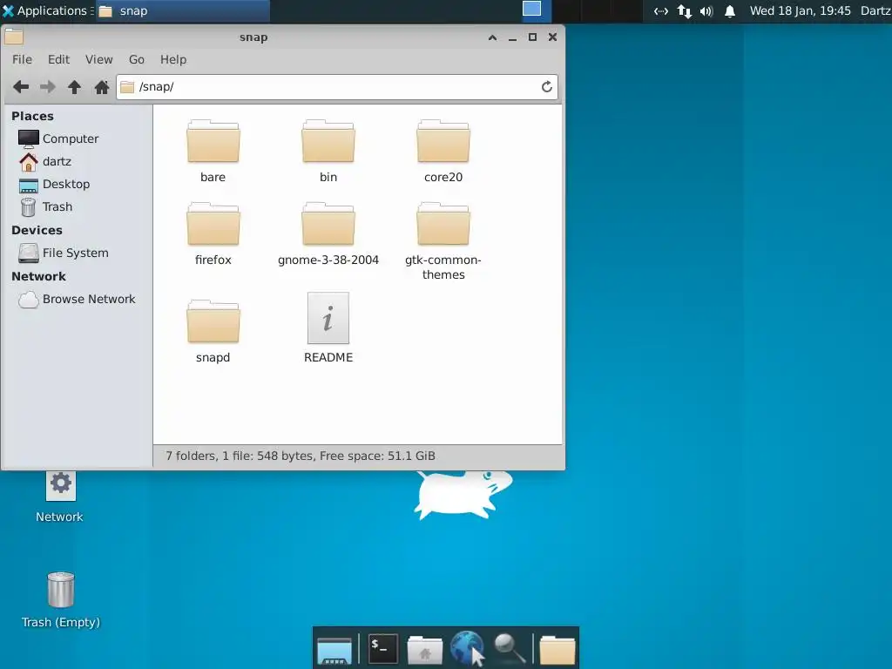The image size is (892, 669).
Task: Go forward with the right arrow button
Action: pos(48,87)
